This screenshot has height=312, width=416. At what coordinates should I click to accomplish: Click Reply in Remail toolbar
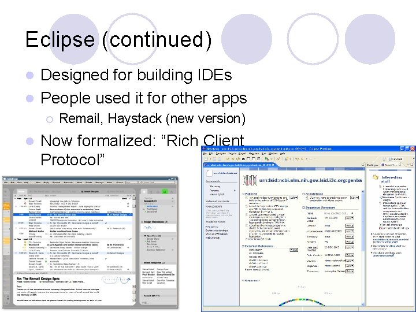[x=46, y=183]
